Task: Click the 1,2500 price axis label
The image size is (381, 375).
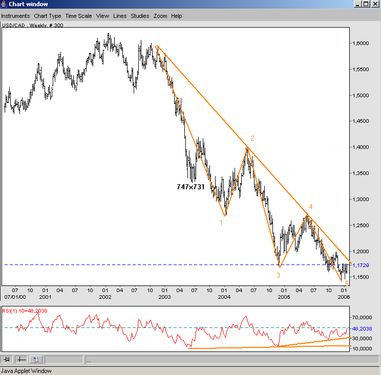Action: [361, 226]
